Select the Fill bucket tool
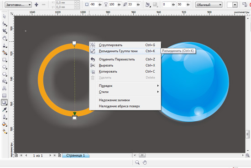 pos(4,124)
